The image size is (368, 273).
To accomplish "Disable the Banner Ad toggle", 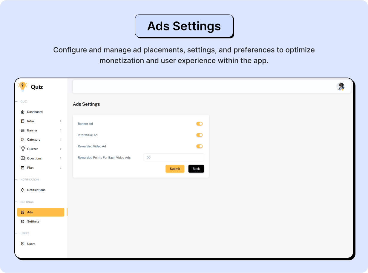I will [x=200, y=124].
